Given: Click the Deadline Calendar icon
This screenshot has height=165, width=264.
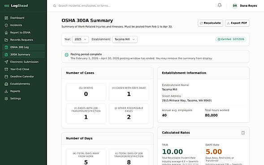Looking at the screenshot, I should [x=6, y=77].
